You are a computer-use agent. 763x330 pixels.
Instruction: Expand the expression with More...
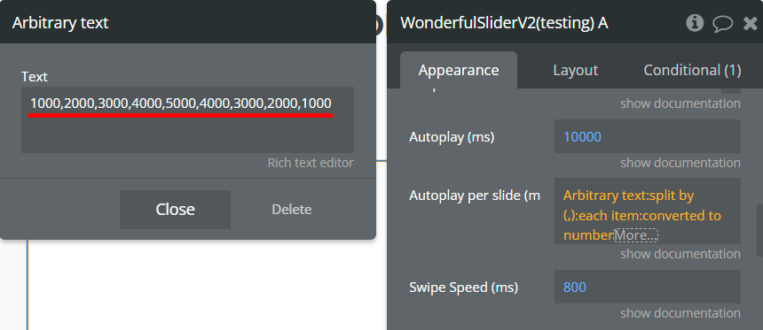pyautogui.click(x=635, y=235)
